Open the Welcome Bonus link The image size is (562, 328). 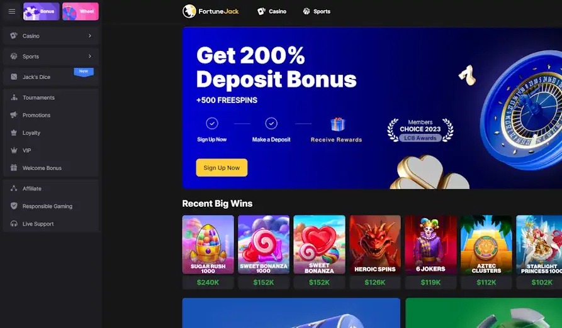[50, 168]
